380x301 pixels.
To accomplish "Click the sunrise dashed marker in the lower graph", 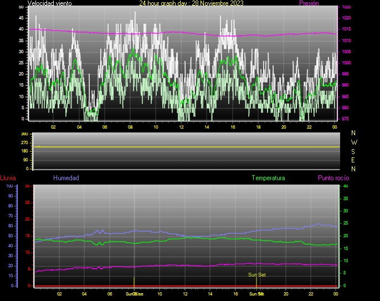I will click(134, 282).
